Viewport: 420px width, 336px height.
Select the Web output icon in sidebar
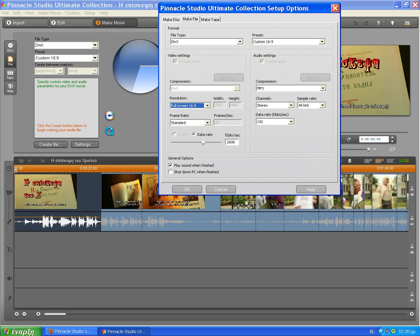tap(10, 88)
